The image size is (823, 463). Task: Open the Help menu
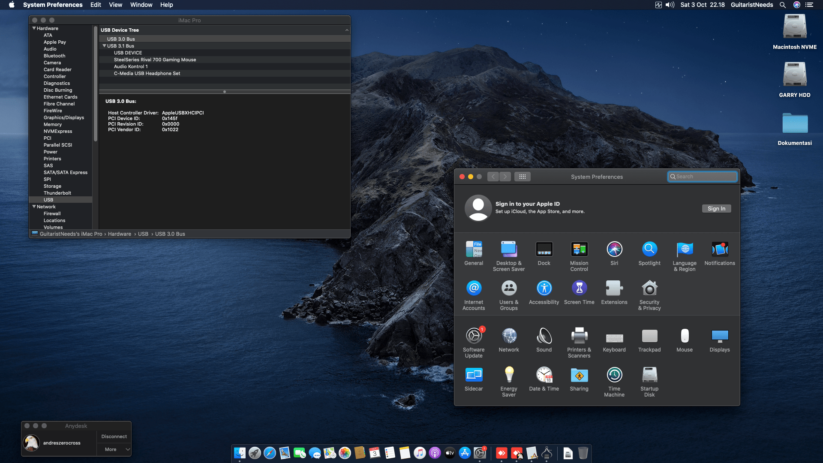point(167,5)
